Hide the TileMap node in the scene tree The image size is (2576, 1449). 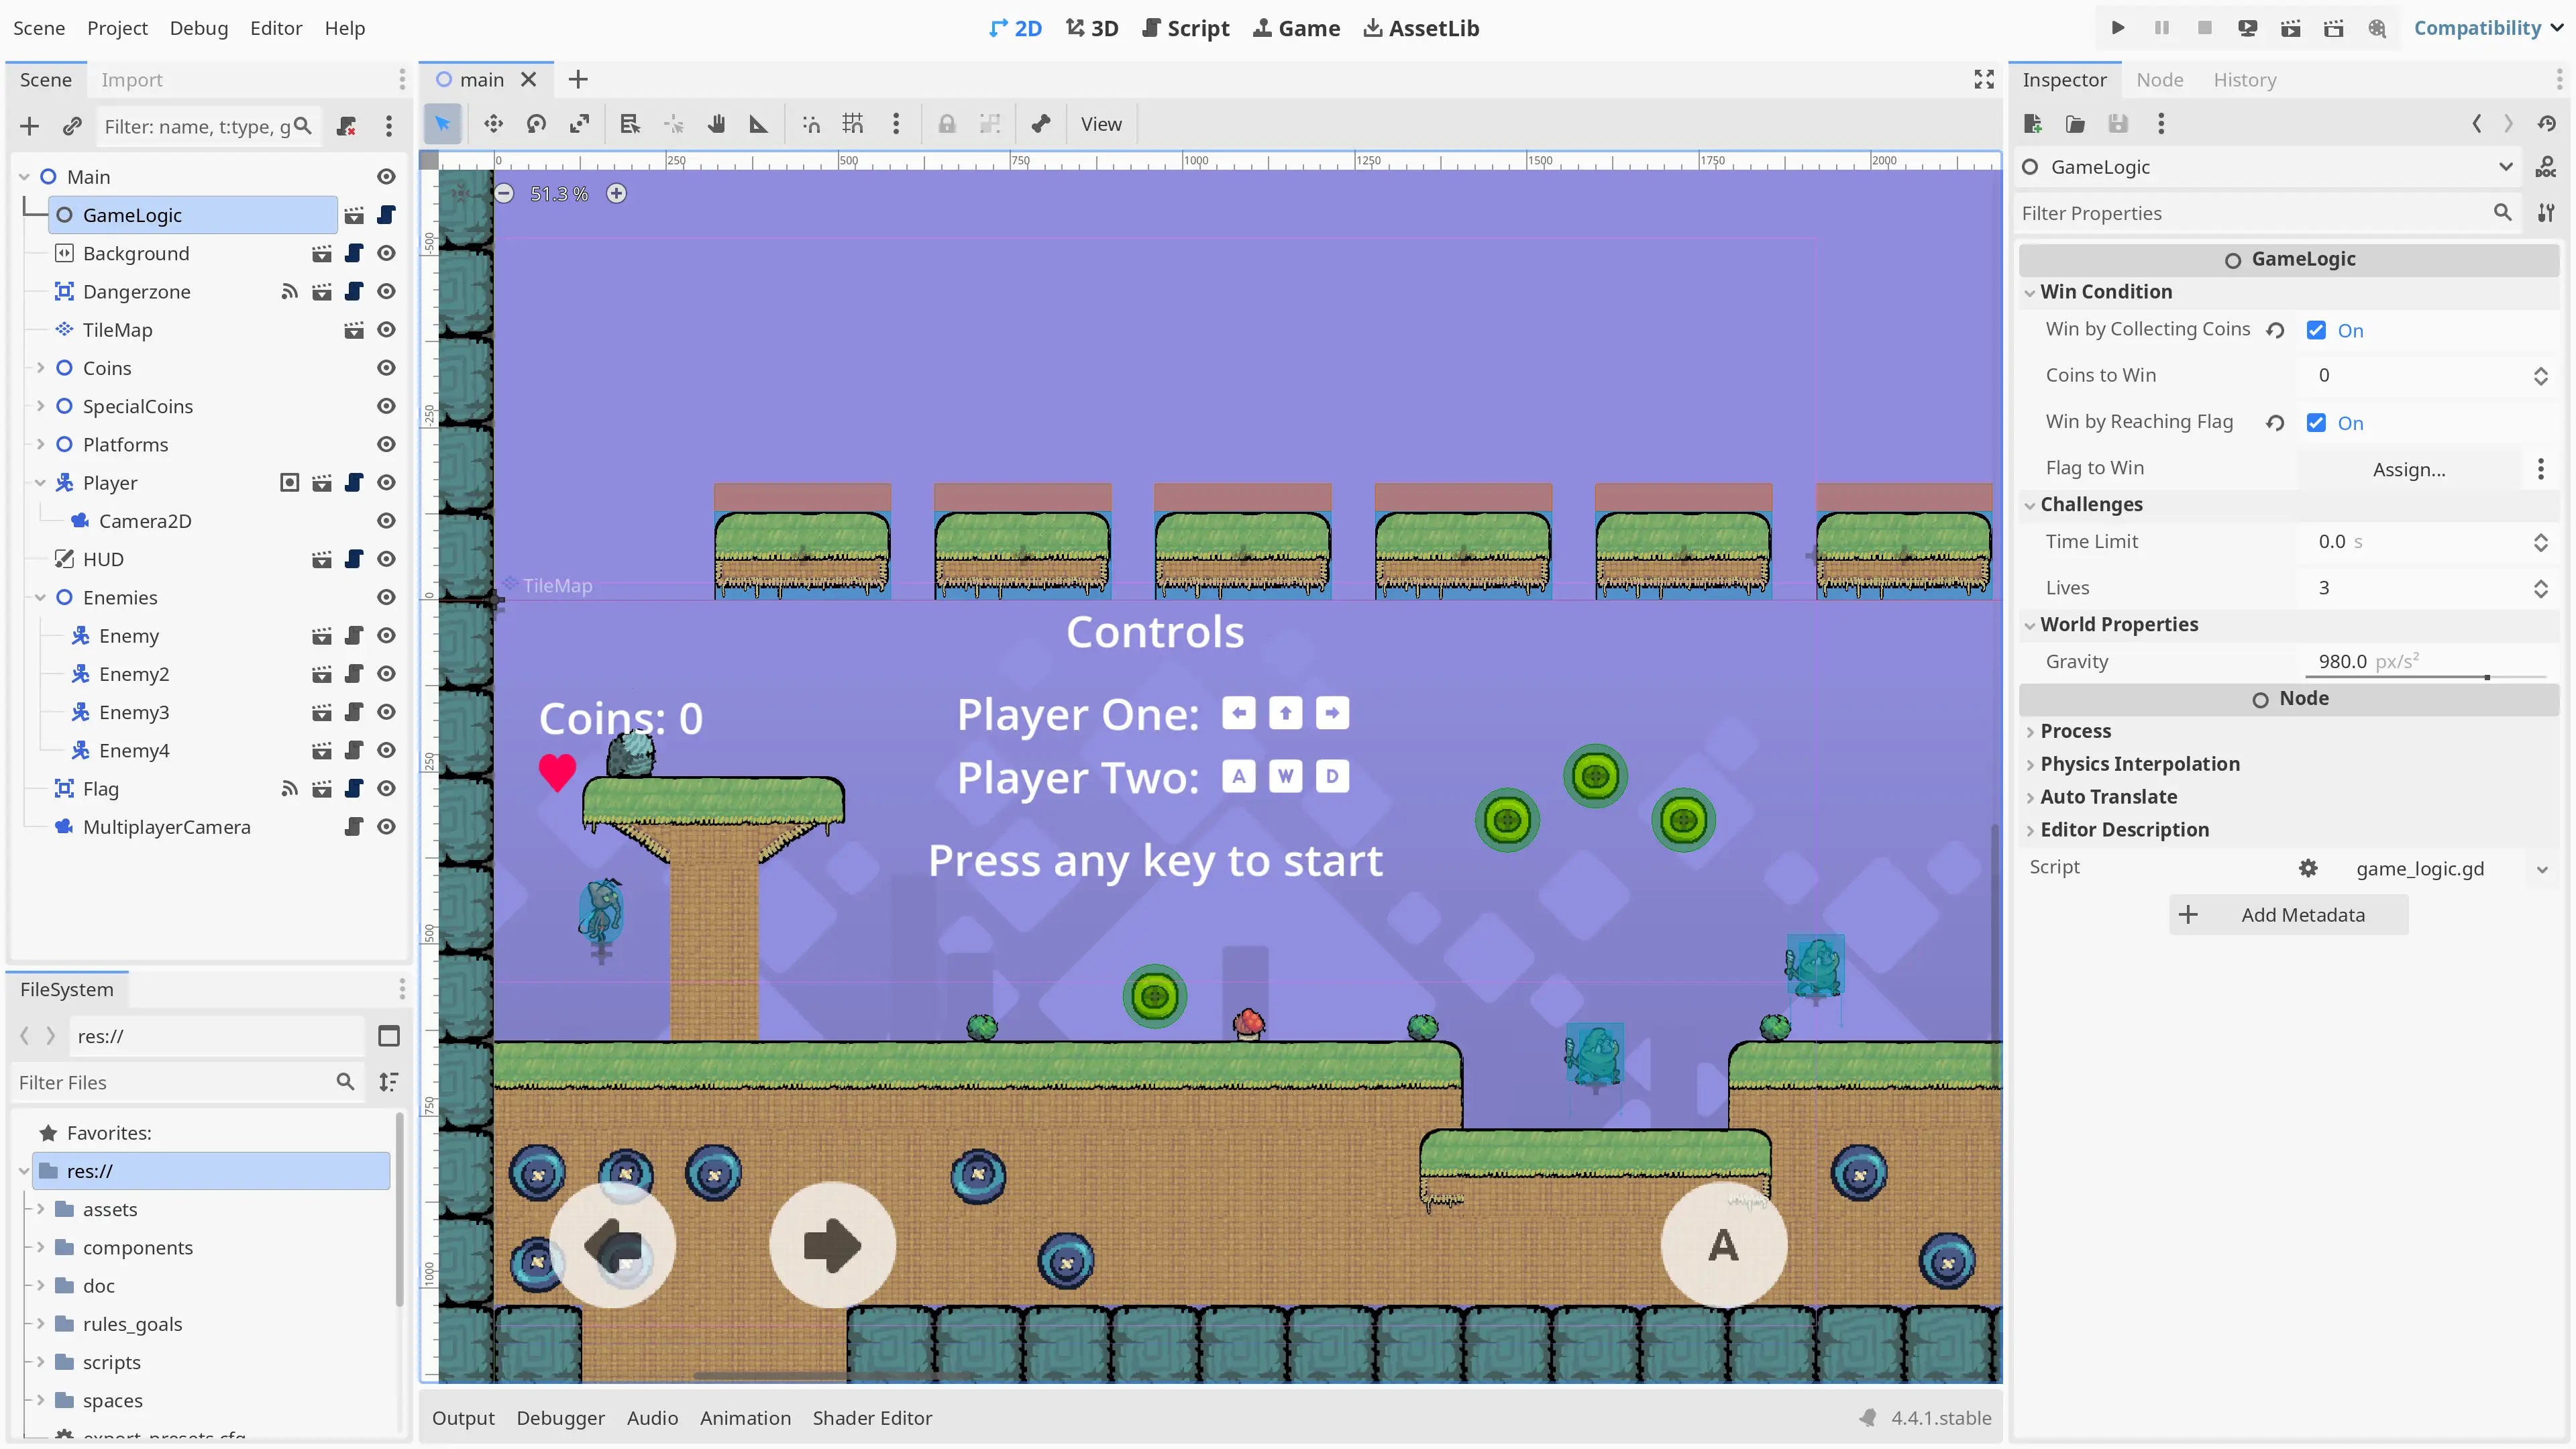point(386,330)
